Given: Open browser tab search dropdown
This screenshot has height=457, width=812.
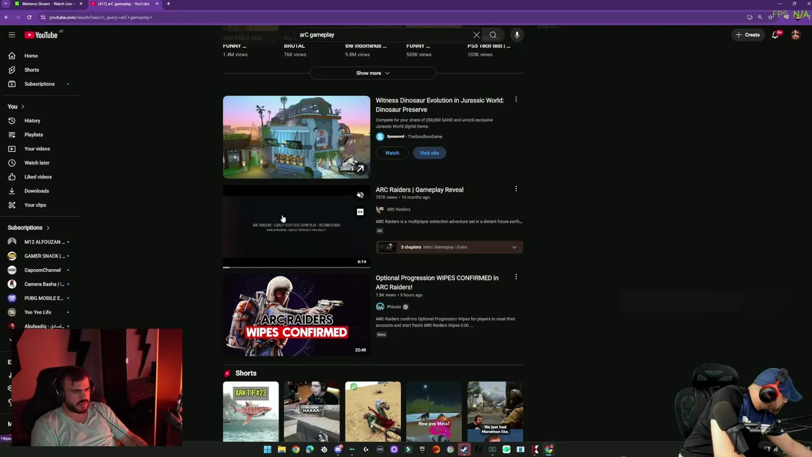Looking at the screenshot, I should (5, 4).
